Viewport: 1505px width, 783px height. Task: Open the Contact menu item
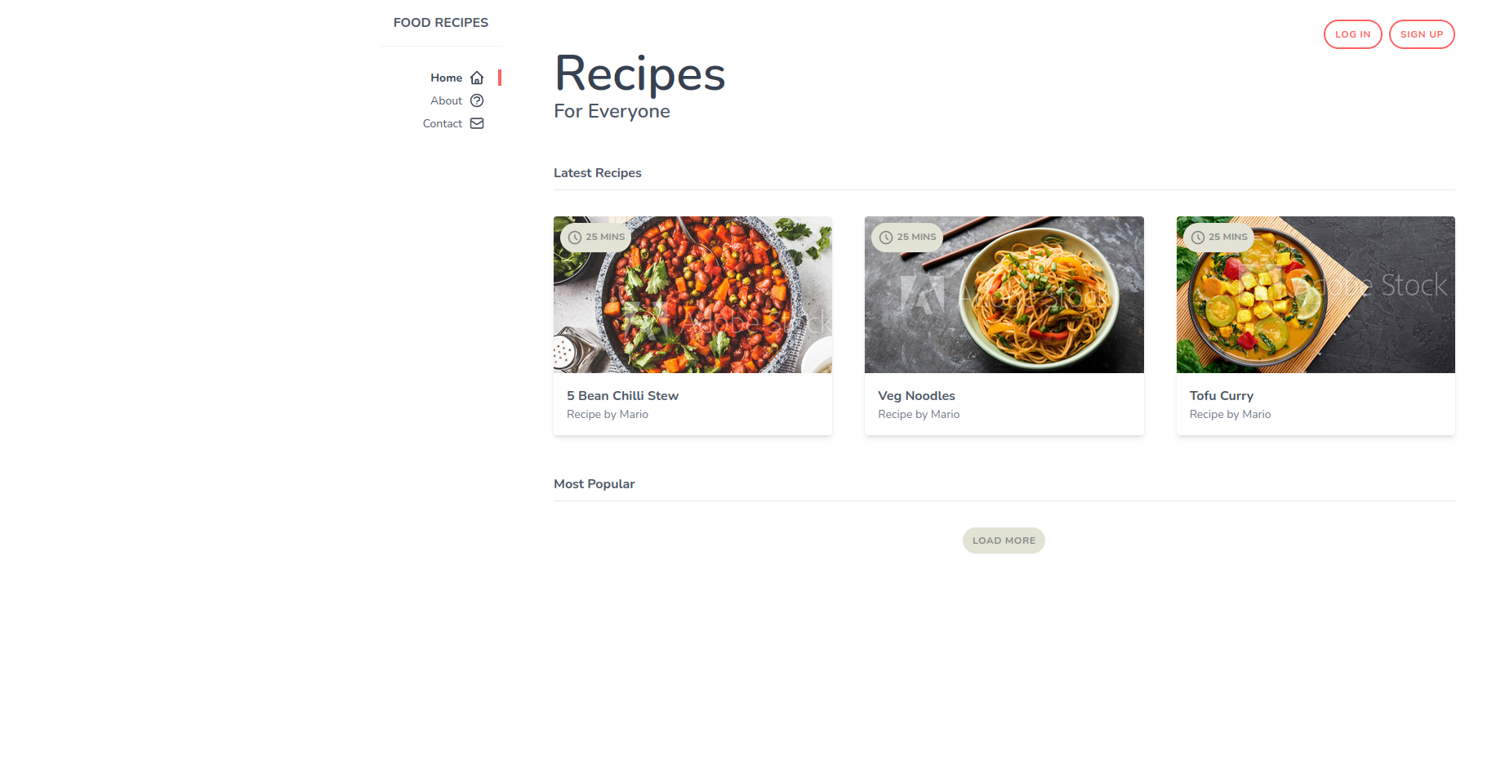pyautogui.click(x=453, y=123)
